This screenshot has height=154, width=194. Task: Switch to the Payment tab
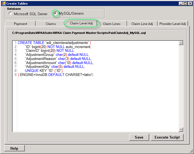(20, 24)
